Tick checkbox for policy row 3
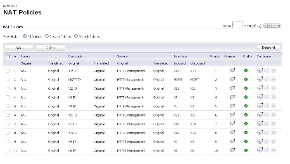This screenshot has width=290, height=164. (x=7, y=88)
